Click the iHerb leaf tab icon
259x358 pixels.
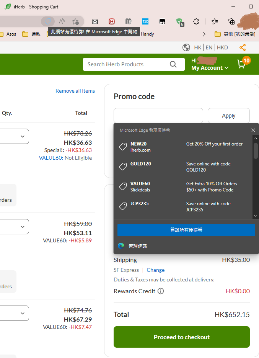coord(8,7)
